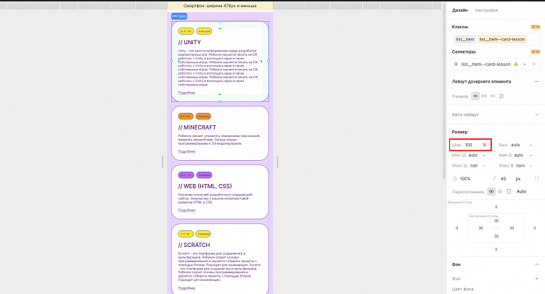Set overflow to hidden with crossed-eye icon
This screenshot has width=545, height=294.
500,191
